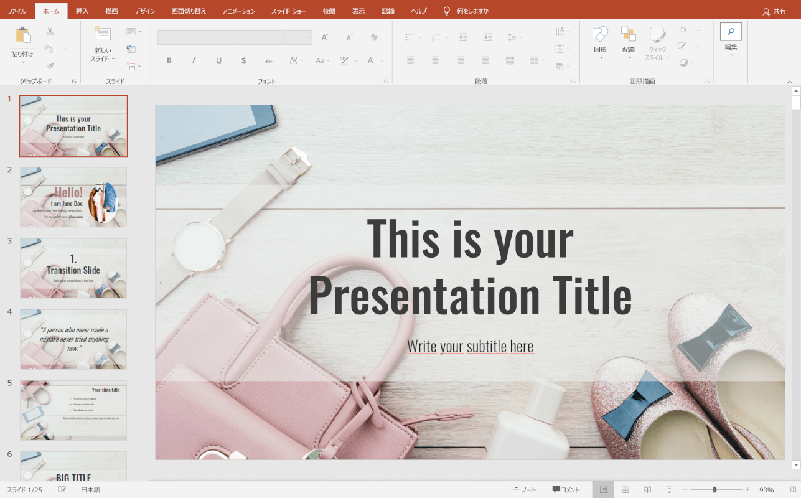Toggle the Notes (ノート) pane

tap(525, 490)
